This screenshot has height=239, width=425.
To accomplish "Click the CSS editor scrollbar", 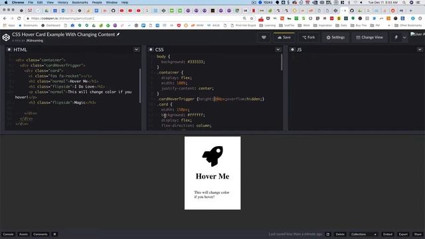I will [282, 62].
